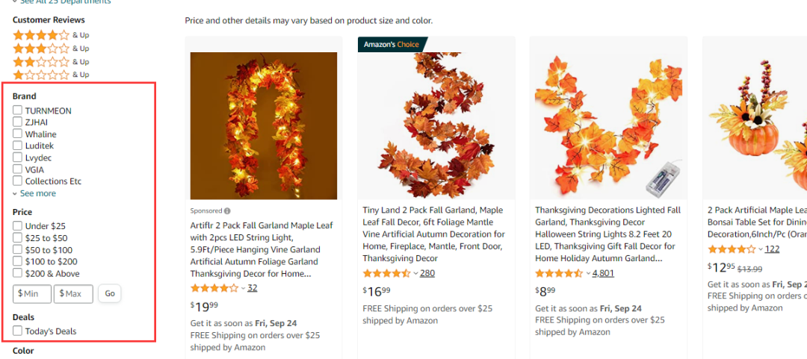
Task: Open the Artiflr lighted garland product image
Action: pos(264,126)
